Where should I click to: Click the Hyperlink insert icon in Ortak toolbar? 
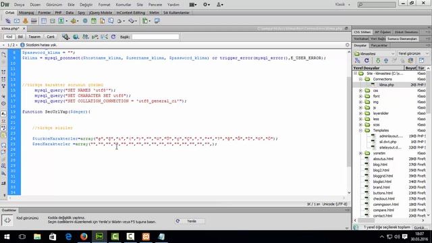[8, 21]
